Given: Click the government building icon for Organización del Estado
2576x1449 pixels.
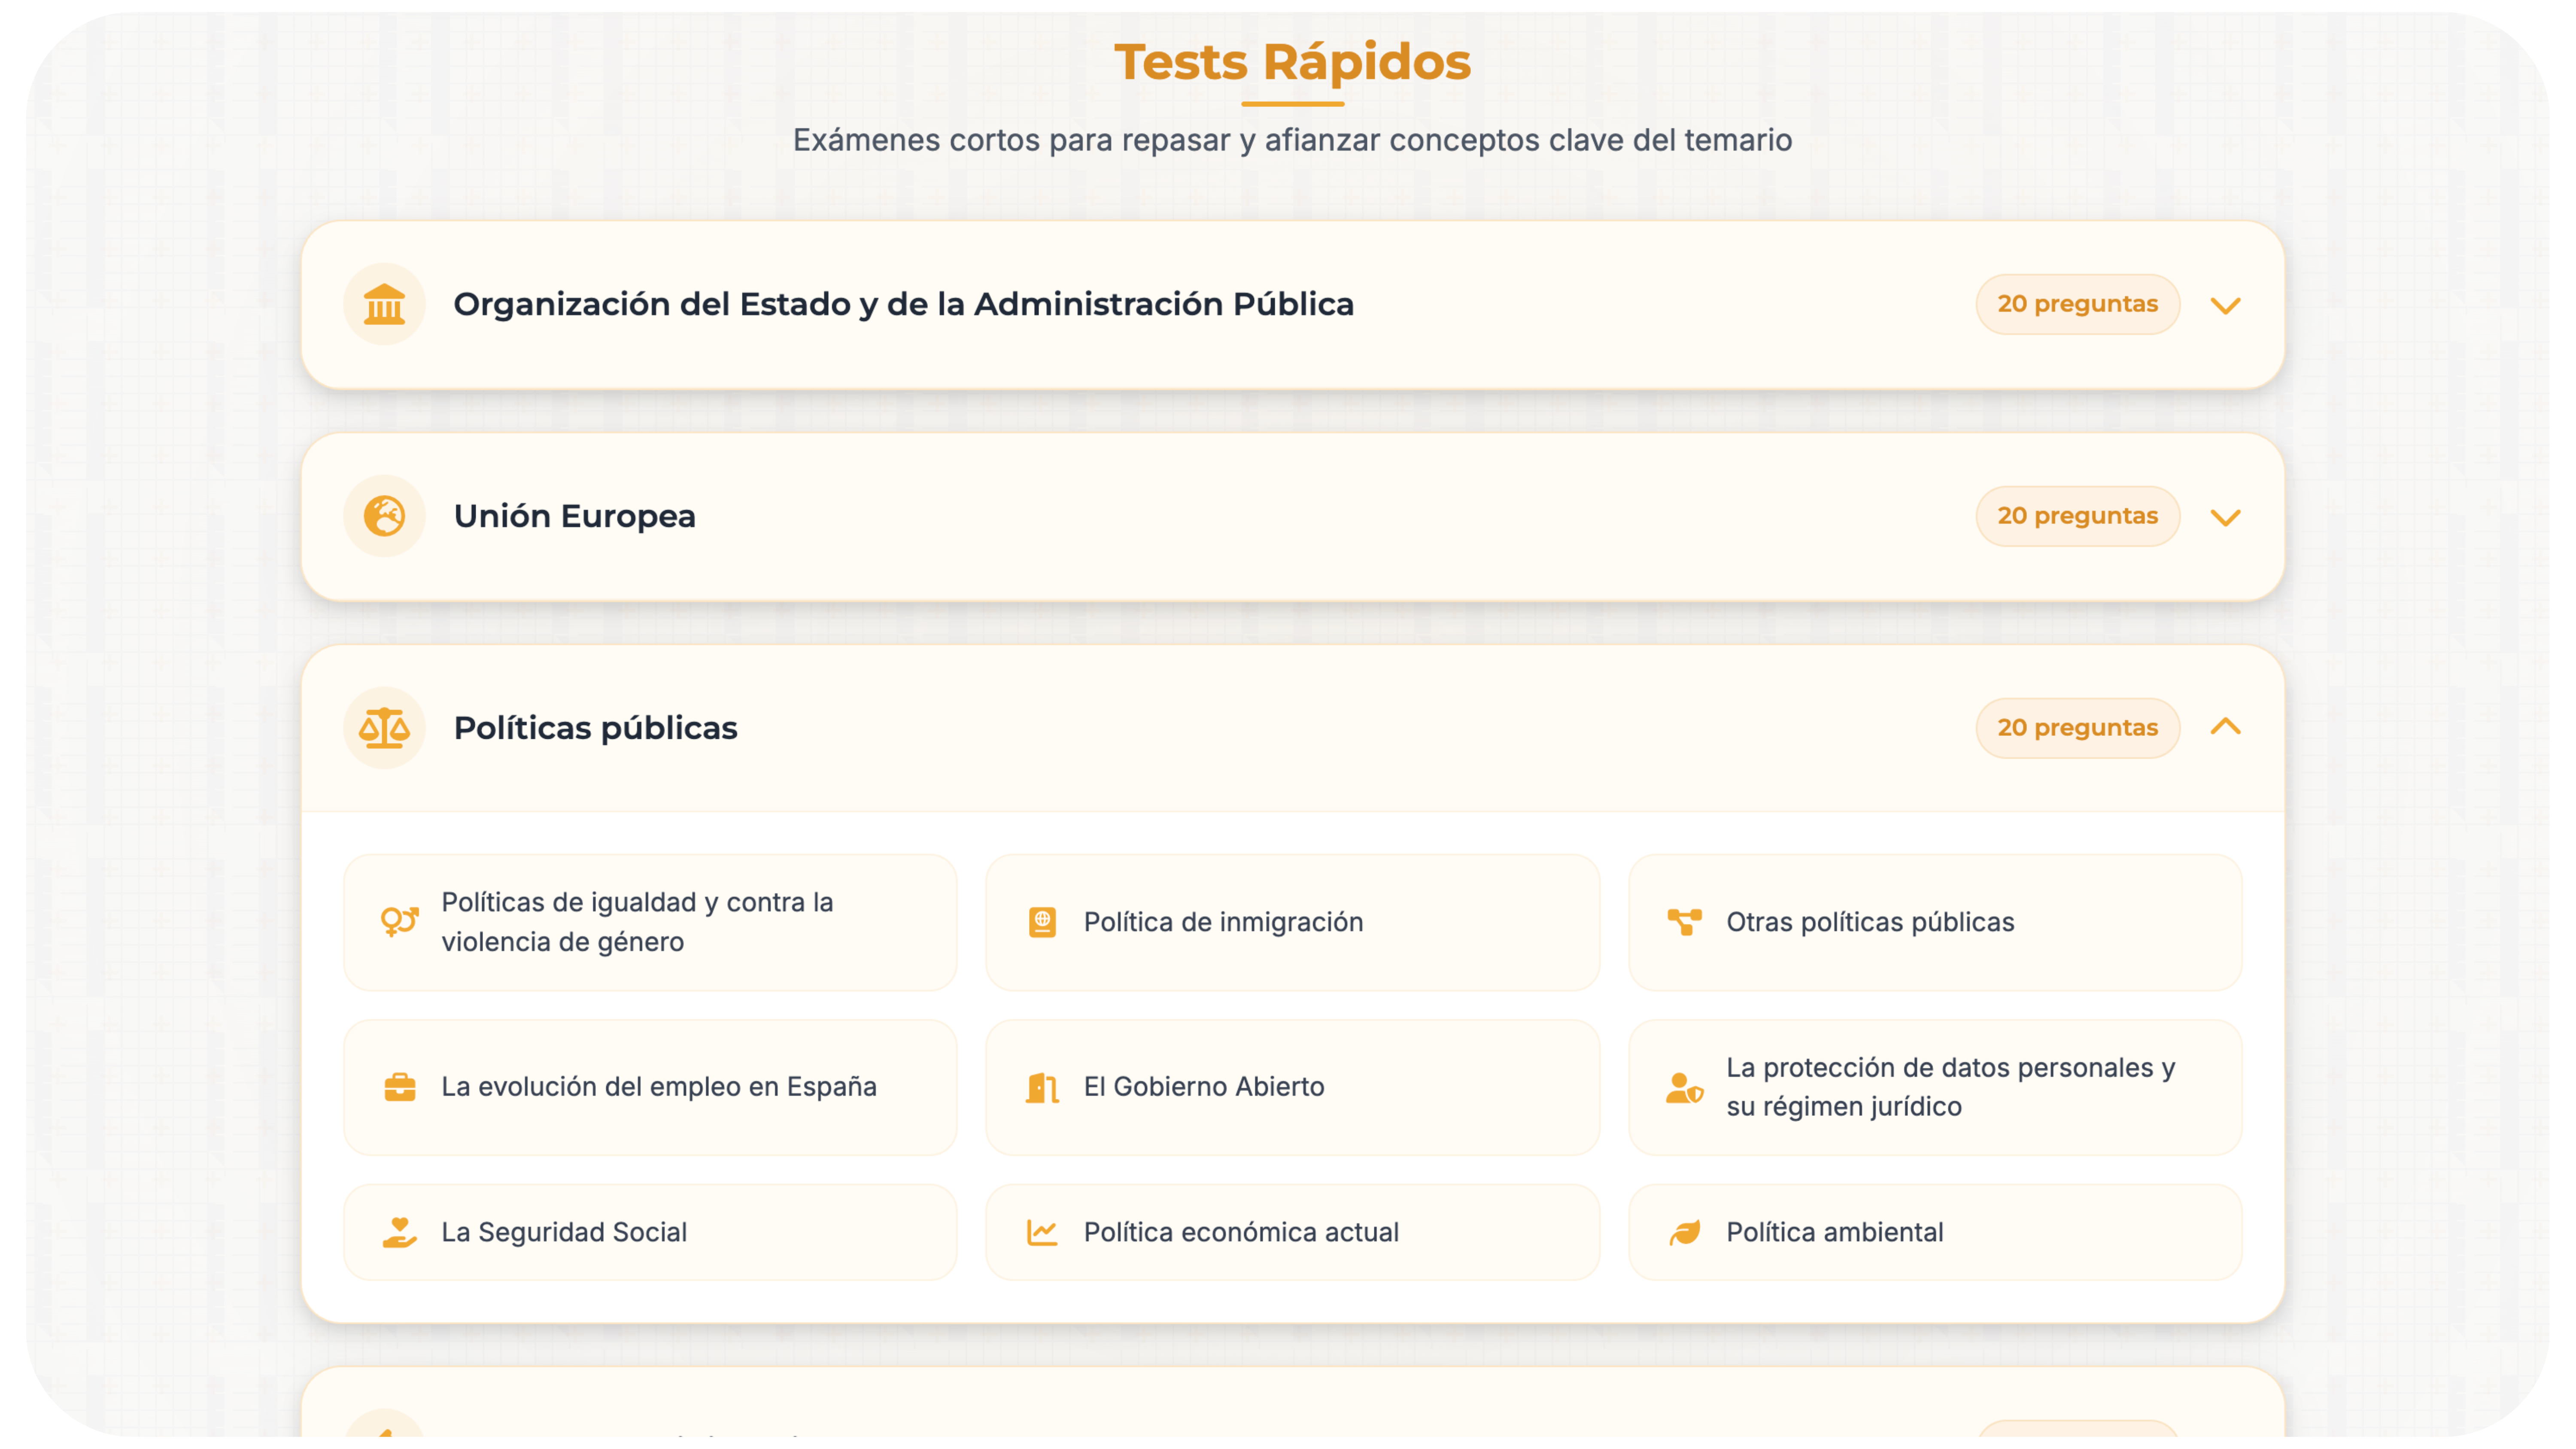Looking at the screenshot, I should pos(384,304).
